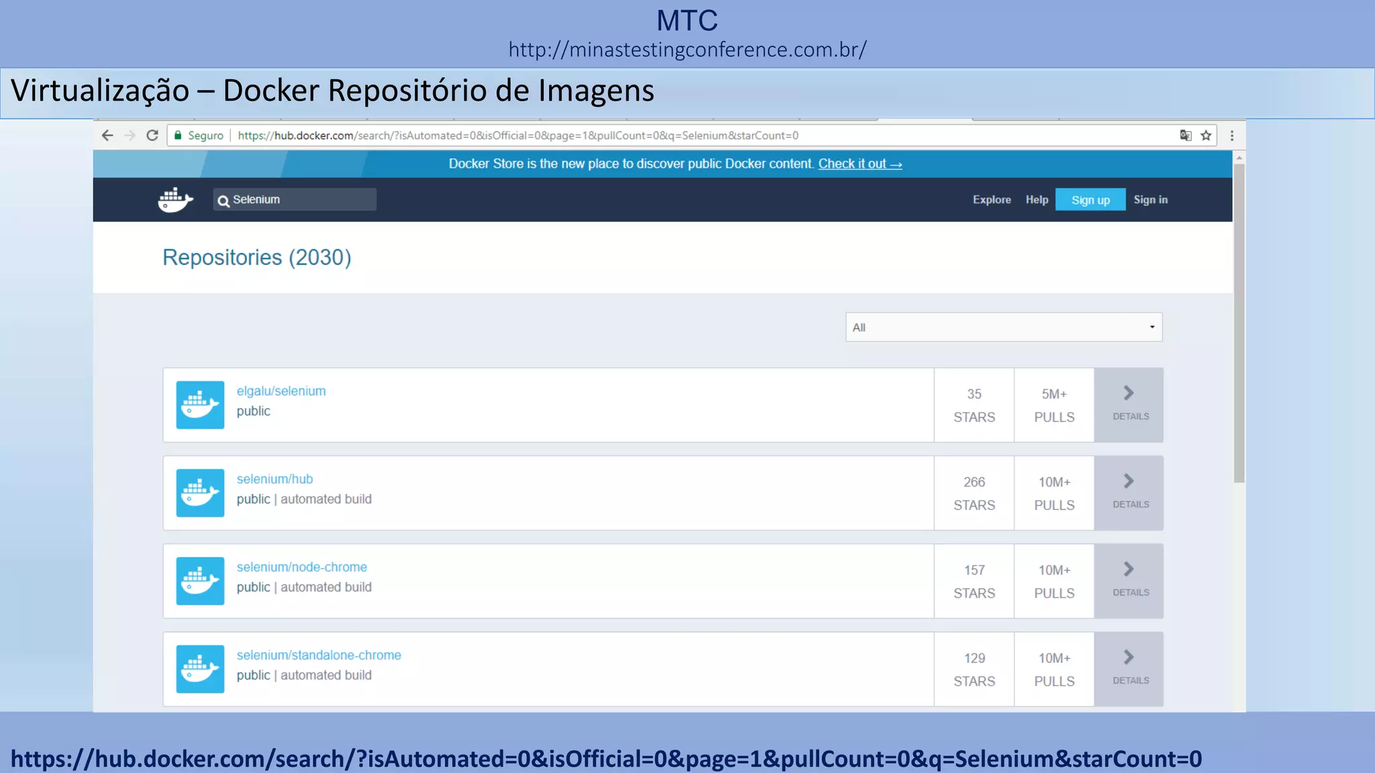Open Chrome three-dot menu

1232,136
